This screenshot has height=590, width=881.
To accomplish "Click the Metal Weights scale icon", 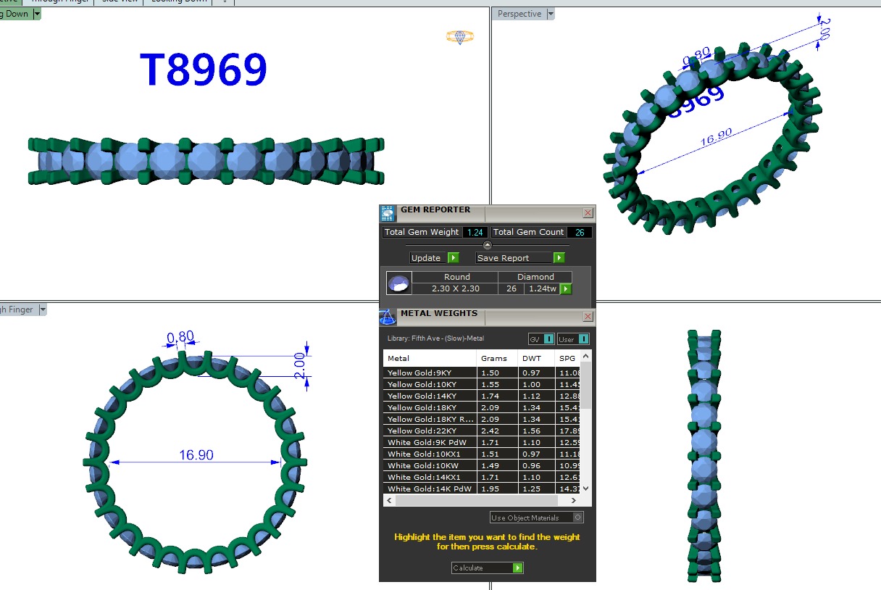I will point(388,317).
